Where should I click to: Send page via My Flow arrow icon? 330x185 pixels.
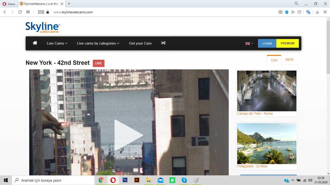pos(293,12)
